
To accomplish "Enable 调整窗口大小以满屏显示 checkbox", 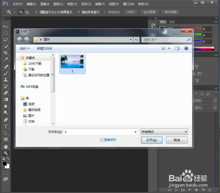I will point(36,12).
